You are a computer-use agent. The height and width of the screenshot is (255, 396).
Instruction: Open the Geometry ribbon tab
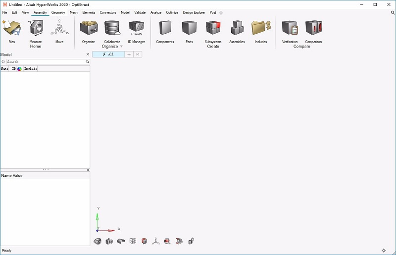click(58, 12)
